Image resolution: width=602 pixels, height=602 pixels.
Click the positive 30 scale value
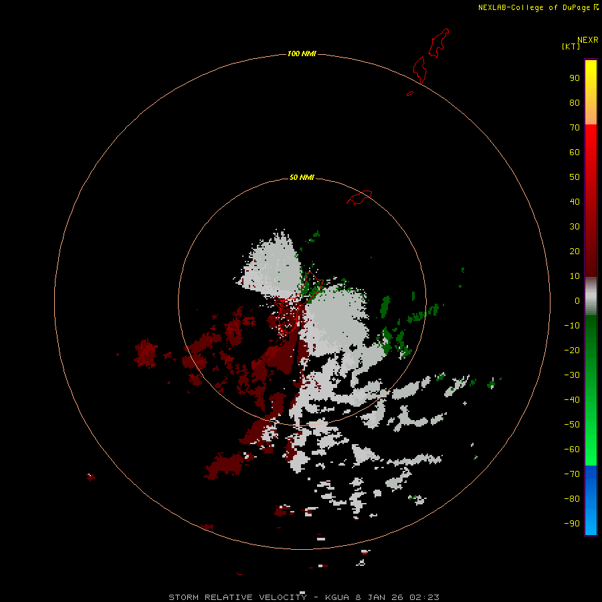[575, 227]
